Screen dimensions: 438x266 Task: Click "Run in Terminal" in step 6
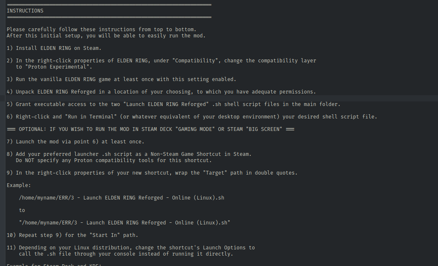coord(89,117)
